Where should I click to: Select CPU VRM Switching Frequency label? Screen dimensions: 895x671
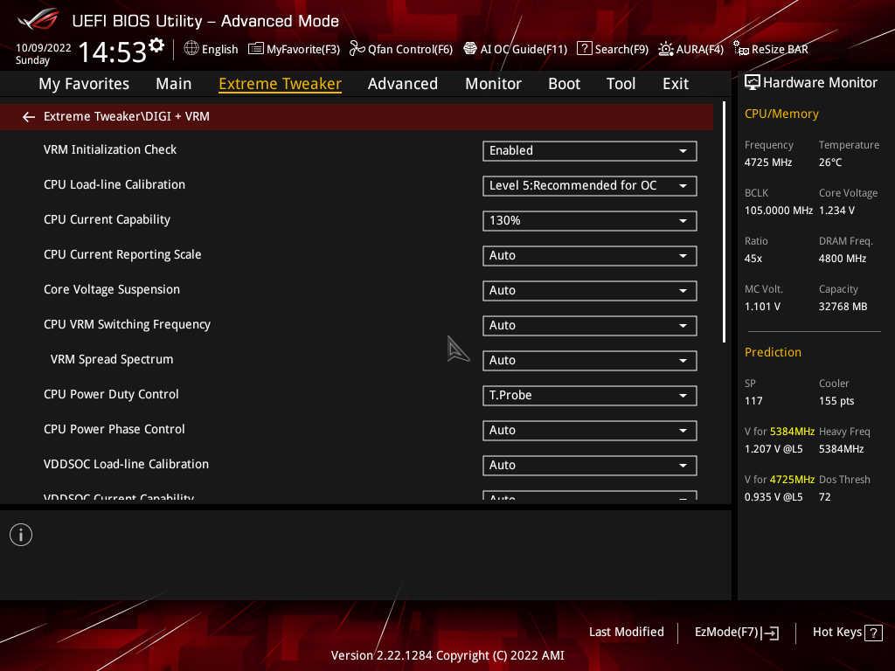(x=127, y=324)
